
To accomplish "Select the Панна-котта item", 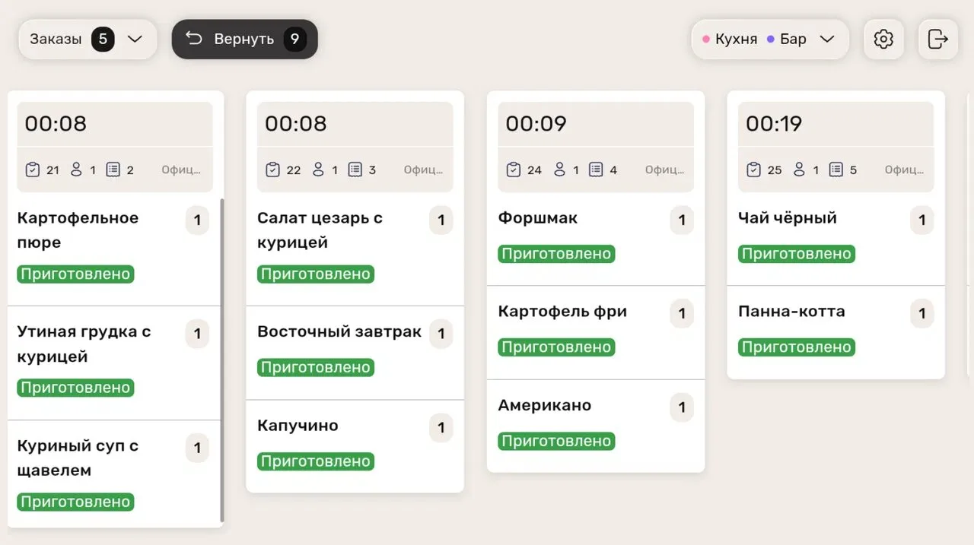I will pyautogui.click(x=836, y=332).
